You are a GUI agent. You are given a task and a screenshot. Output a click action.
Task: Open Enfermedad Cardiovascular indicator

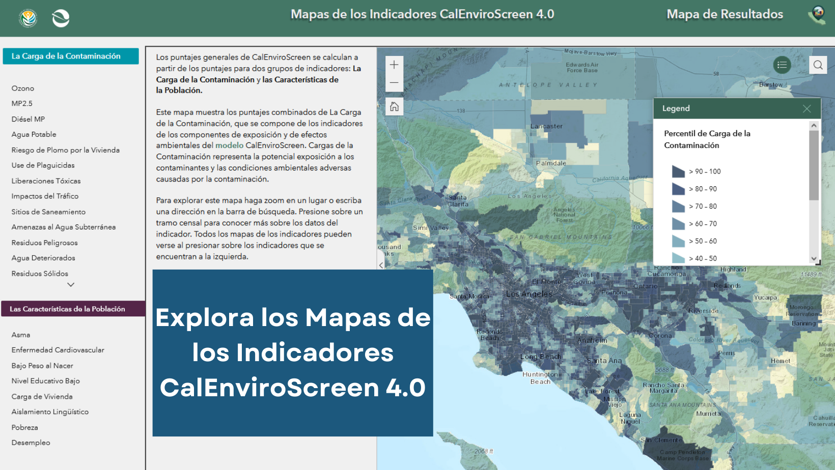pos(58,350)
